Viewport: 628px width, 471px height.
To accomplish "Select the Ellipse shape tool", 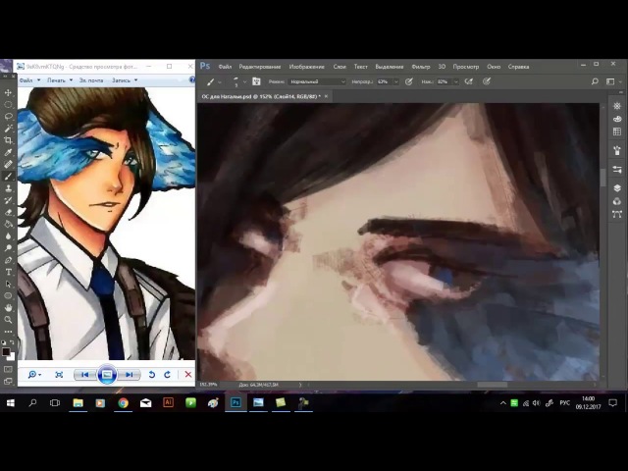I will pyautogui.click(x=8, y=296).
